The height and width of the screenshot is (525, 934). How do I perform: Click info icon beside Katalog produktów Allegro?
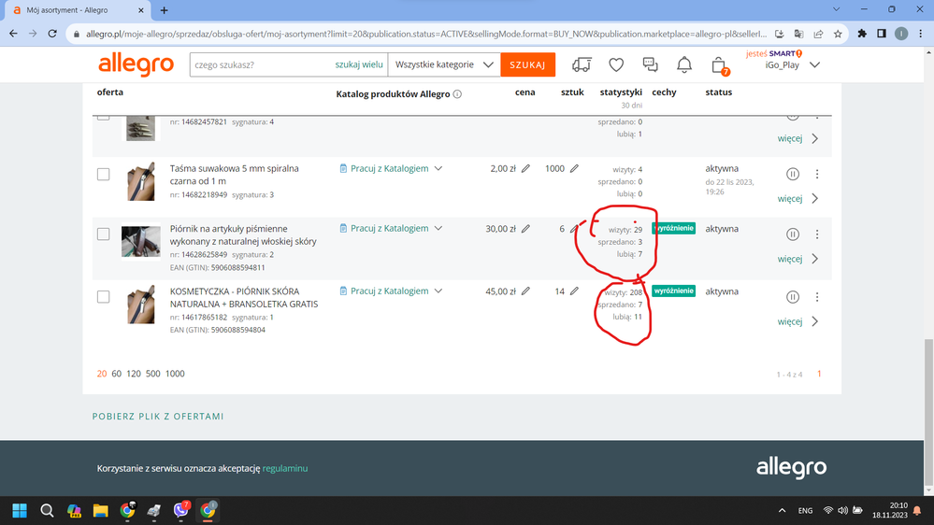pos(457,94)
